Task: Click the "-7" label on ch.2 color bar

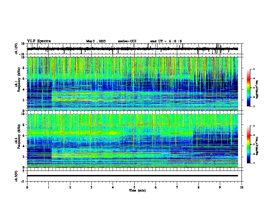Action: click(253, 163)
